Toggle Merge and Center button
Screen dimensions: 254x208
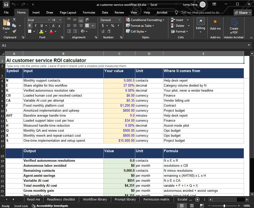(87, 26)
